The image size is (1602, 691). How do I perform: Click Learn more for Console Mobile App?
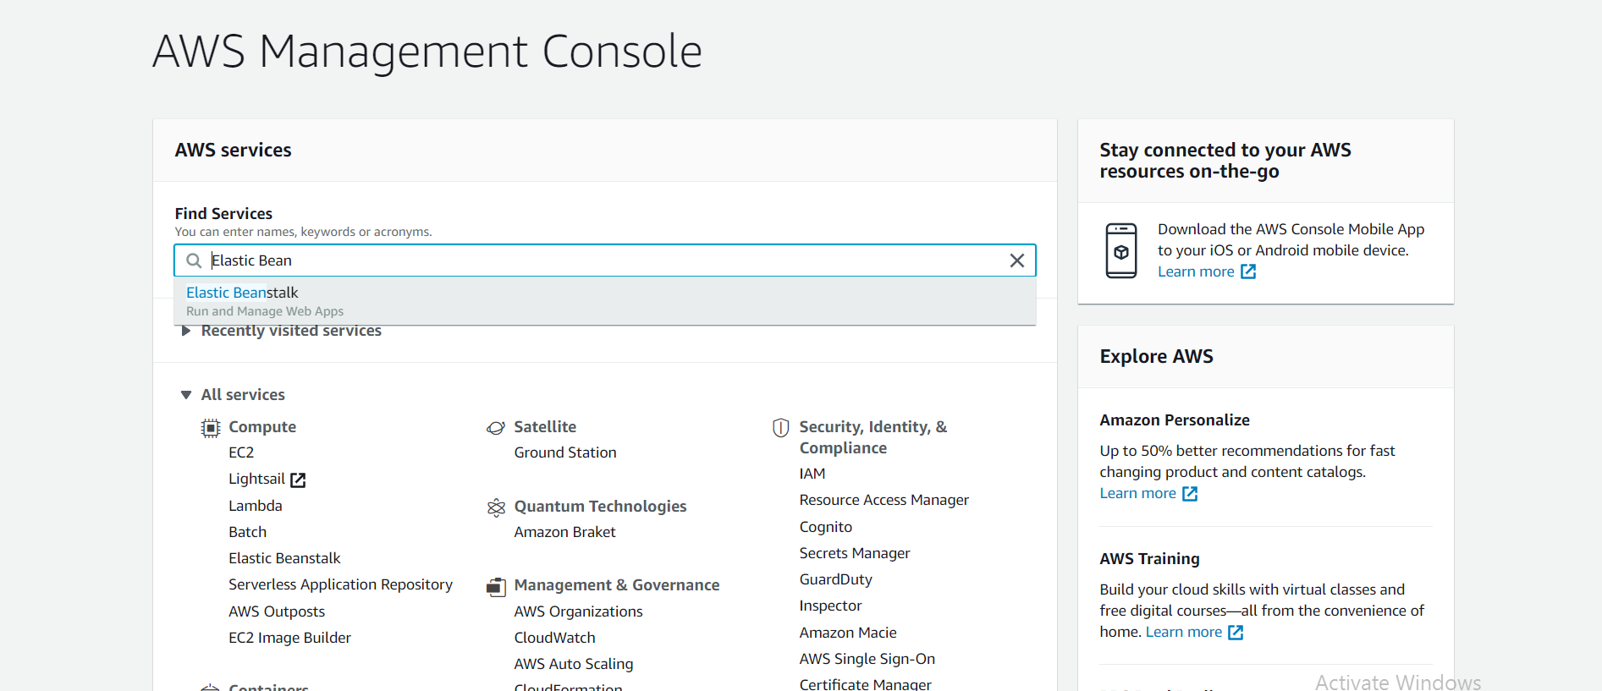click(1196, 271)
